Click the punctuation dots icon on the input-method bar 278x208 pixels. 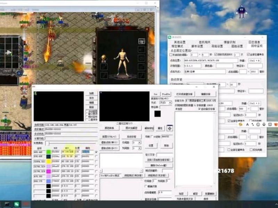pos(253,124)
